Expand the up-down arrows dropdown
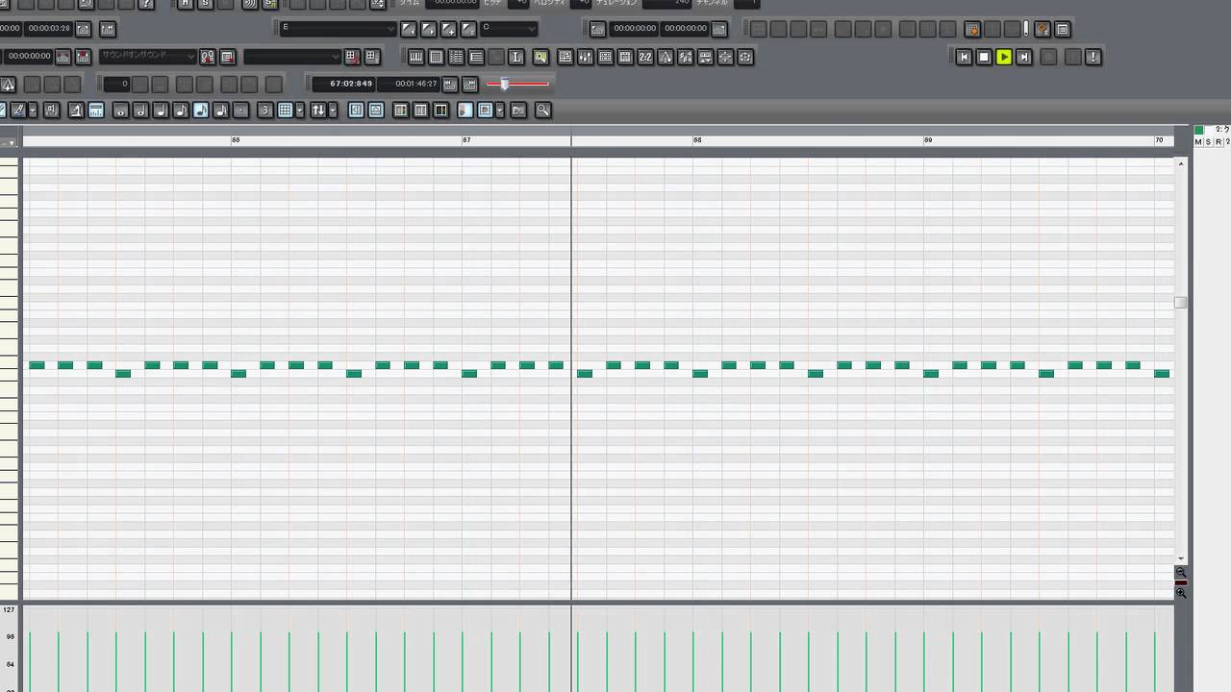The width and height of the screenshot is (1231, 692). [x=333, y=111]
